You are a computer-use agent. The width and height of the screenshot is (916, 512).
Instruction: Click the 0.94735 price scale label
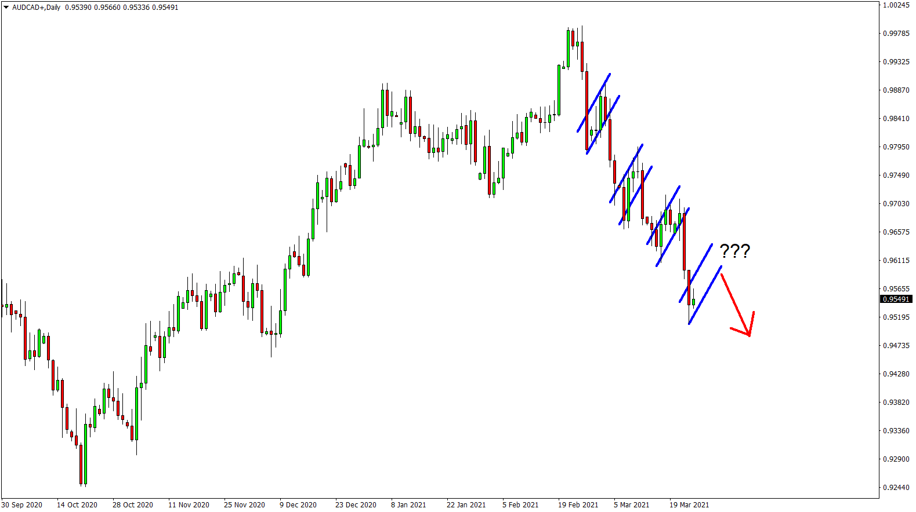[896, 346]
